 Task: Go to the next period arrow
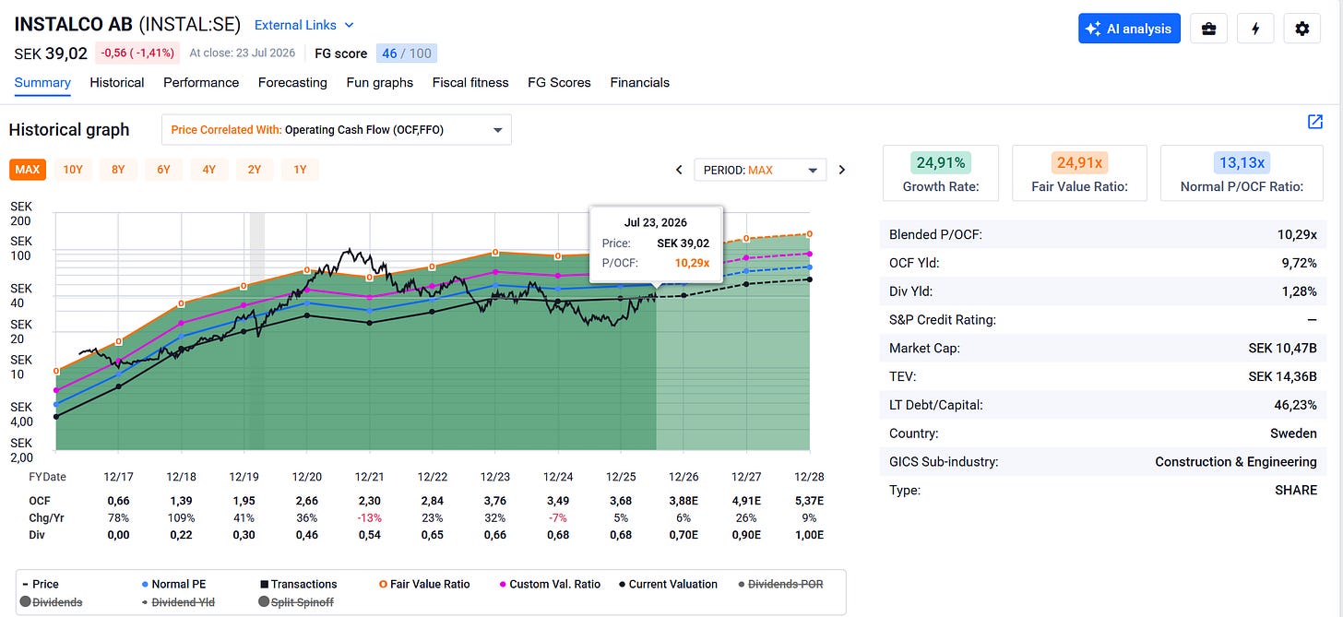pyautogui.click(x=841, y=170)
